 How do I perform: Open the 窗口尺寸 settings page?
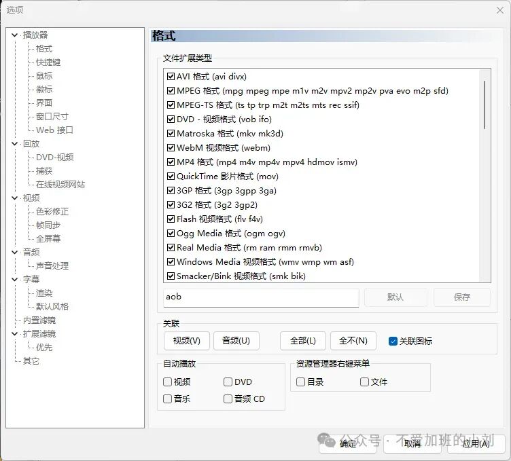point(52,117)
